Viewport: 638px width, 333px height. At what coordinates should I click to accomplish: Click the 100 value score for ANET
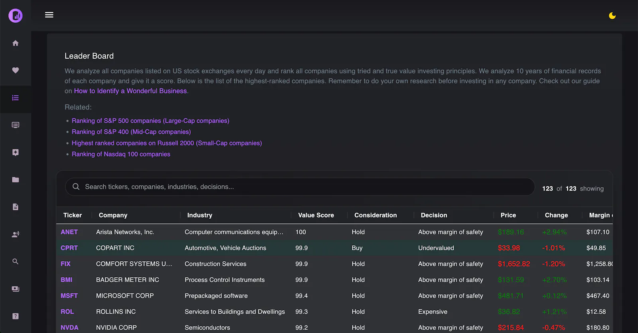pos(301,232)
